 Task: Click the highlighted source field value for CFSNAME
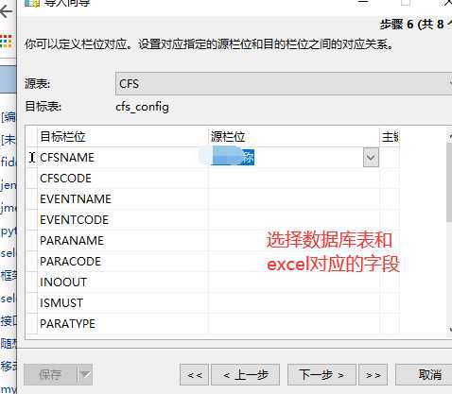tap(233, 158)
